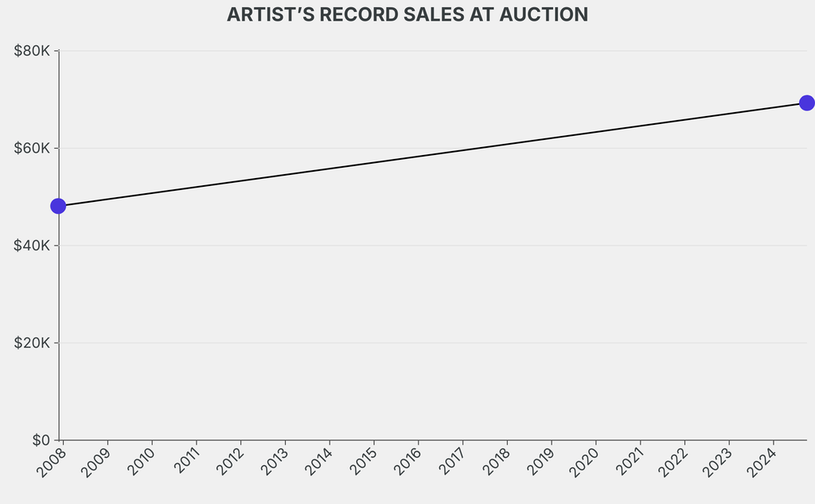The image size is (815, 504).
Task: Select the 2020 x-axis label
Action: coord(583,463)
